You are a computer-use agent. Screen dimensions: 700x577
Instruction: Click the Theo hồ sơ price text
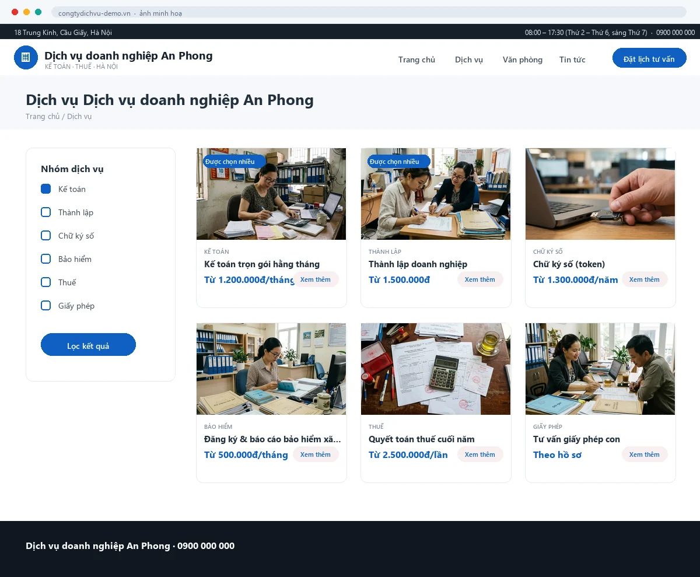click(557, 454)
